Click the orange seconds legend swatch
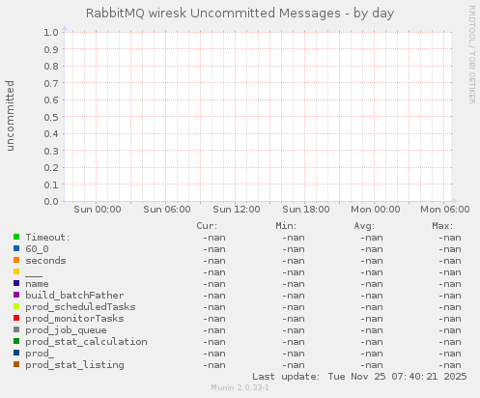Screen dimensions: 480x398 [16, 260]
